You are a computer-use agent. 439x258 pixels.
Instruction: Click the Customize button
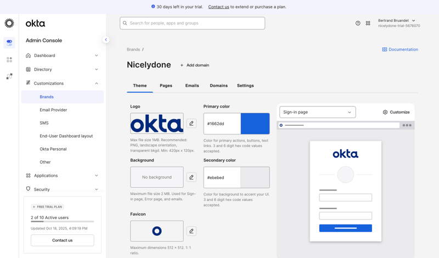[396, 112]
